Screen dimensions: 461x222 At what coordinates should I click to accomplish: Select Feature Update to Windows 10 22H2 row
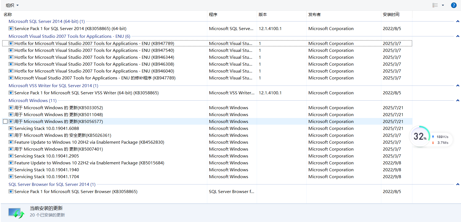[89, 163]
